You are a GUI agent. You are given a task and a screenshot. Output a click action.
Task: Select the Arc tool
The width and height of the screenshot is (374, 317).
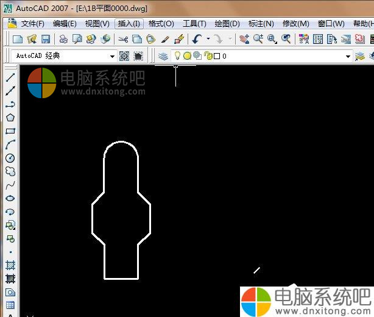click(x=10, y=144)
